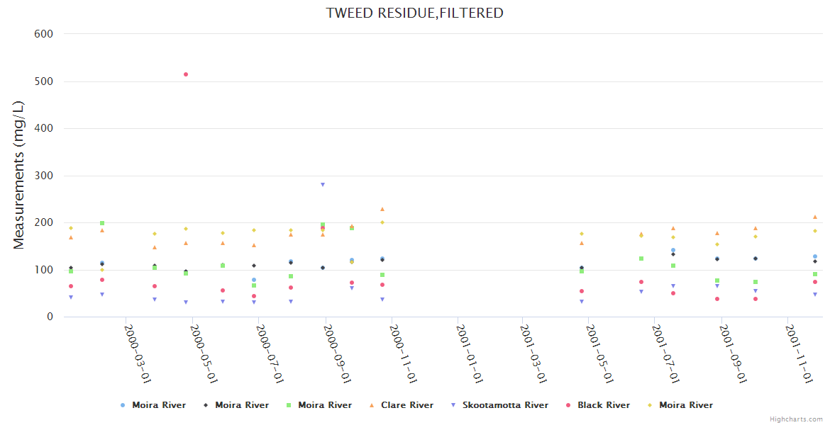Click the pink outlier point above 500

186,74
